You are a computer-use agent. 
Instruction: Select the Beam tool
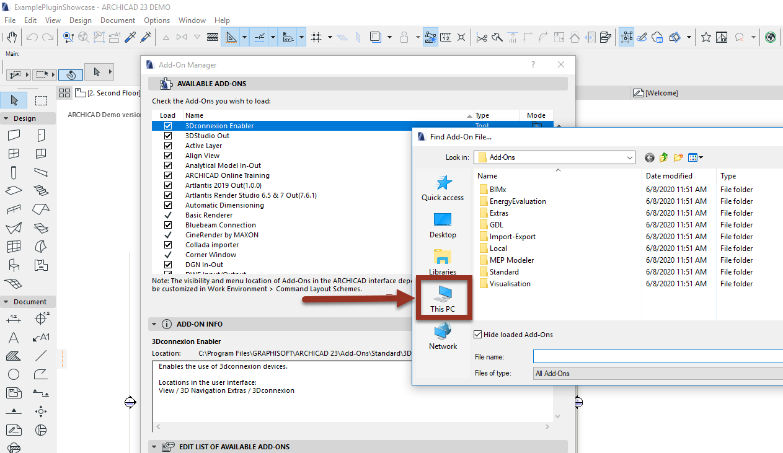pos(41,172)
